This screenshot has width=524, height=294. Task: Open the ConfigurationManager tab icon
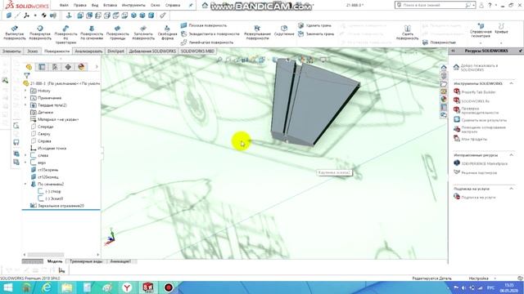pyautogui.click(x=55, y=67)
